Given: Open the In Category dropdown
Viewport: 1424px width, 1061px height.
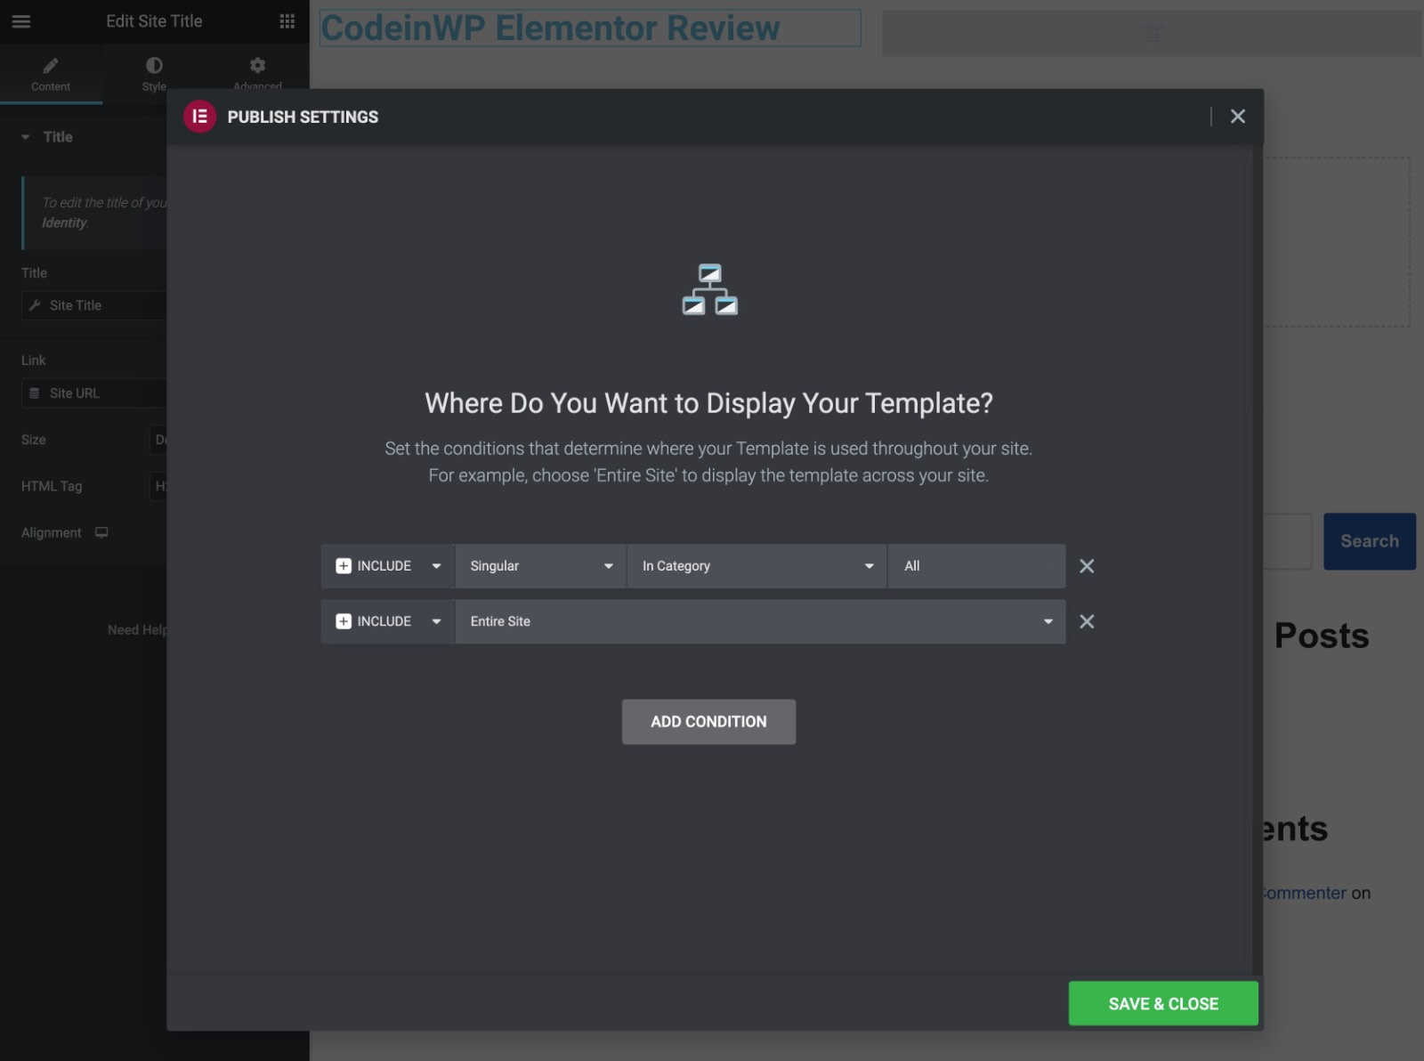Looking at the screenshot, I should coord(755,565).
